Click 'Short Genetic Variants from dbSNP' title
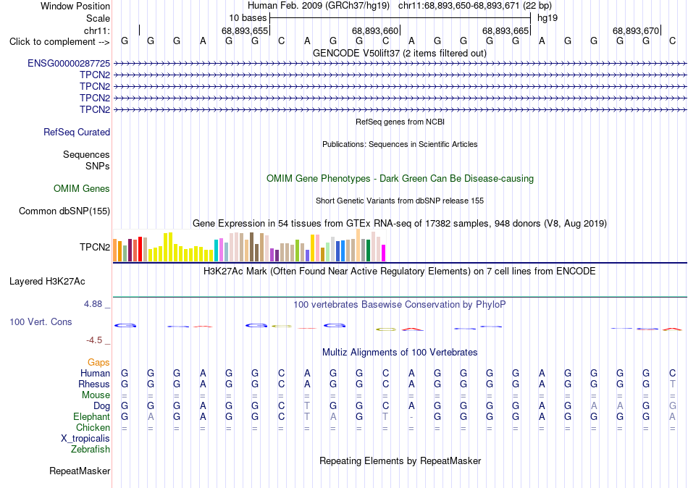 [x=400, y=201]
